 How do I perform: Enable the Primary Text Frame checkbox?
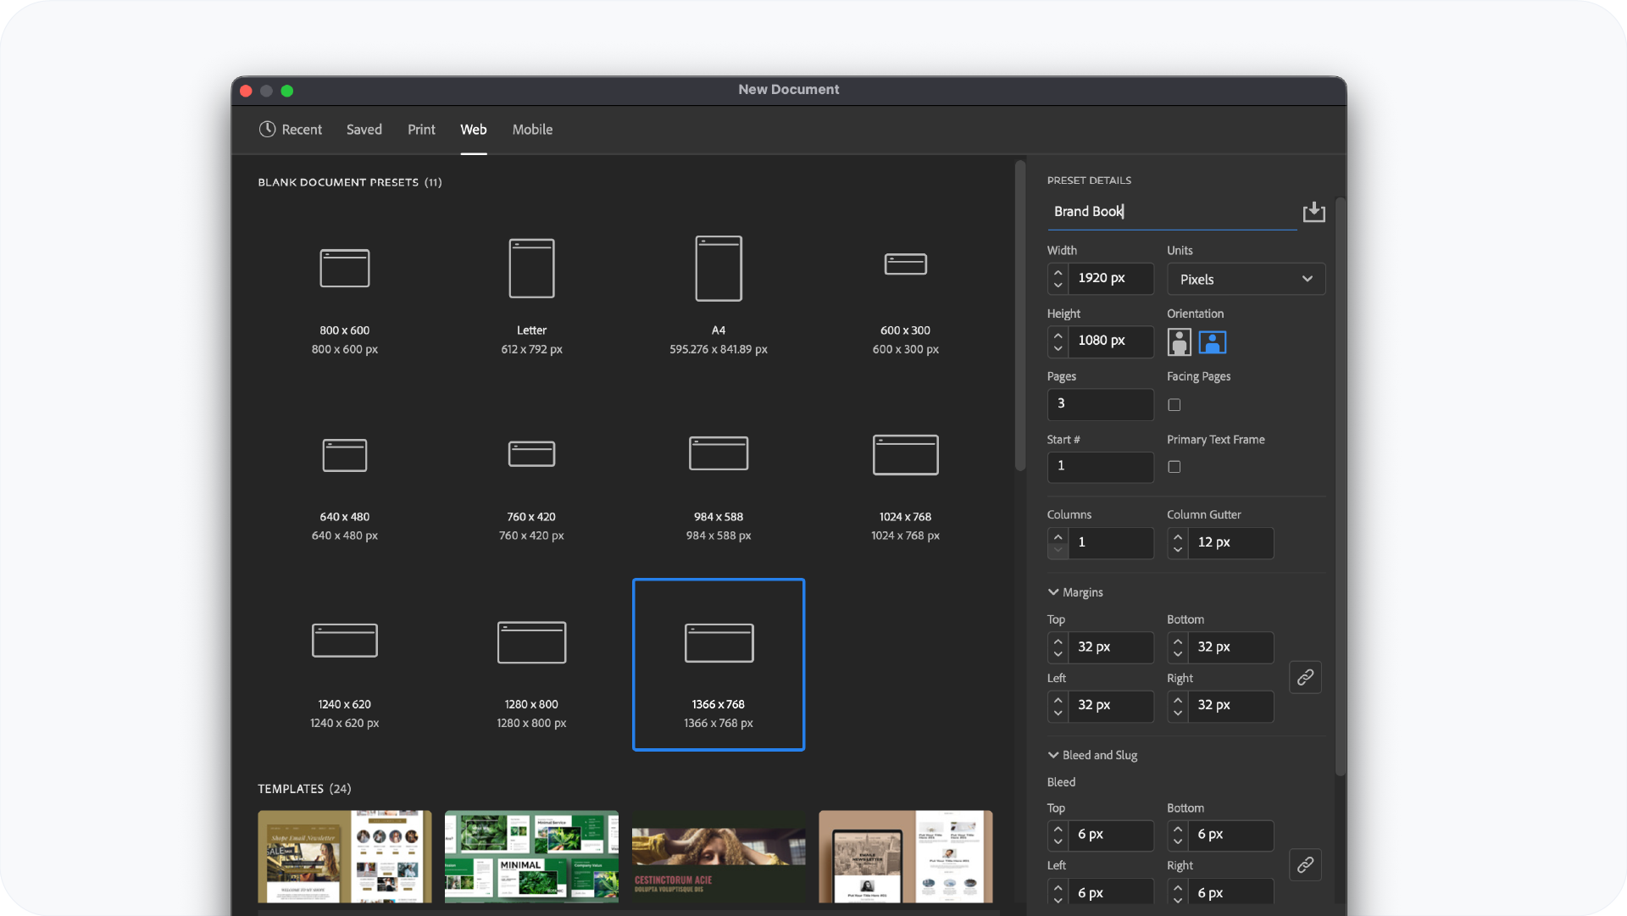pos(1174,467)
